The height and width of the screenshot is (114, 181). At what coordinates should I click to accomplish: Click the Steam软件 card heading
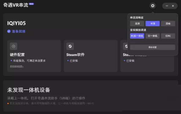[x=75, y=55]
